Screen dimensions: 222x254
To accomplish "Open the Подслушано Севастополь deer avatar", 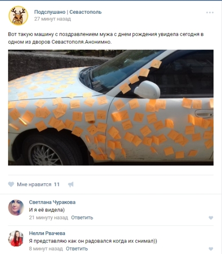I will point(18,16).
